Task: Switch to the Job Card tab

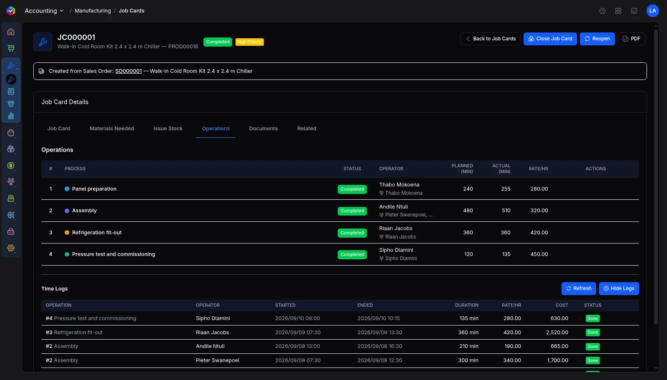Action: tap(59, 129)
